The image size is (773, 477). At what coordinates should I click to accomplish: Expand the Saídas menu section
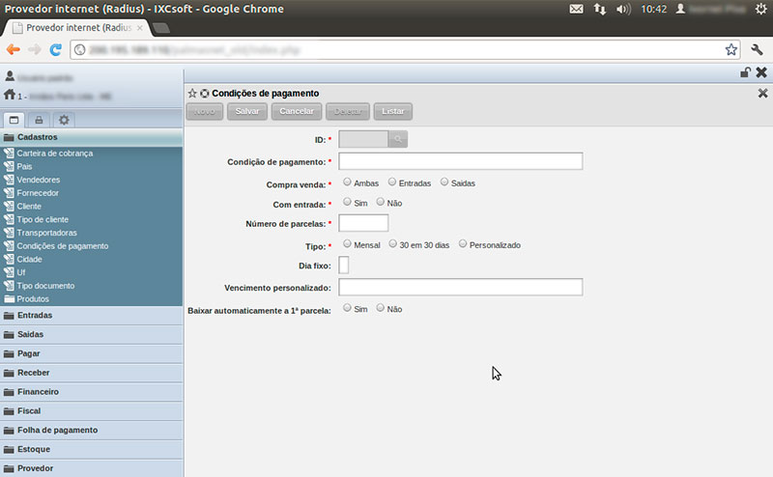pyautogui.click(x=91, y=335)
